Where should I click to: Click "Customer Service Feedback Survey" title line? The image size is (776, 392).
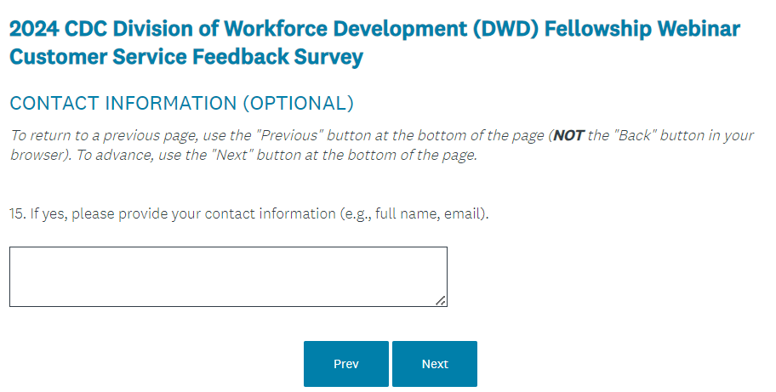click(186, 58)
